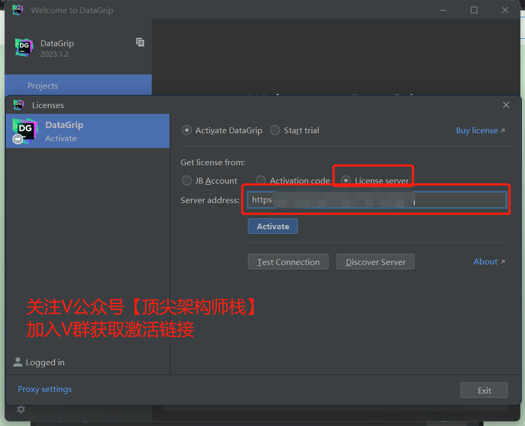Screen dimensions: 525x426
Task: Click the Logged in user icon
Action: point(18,362)
